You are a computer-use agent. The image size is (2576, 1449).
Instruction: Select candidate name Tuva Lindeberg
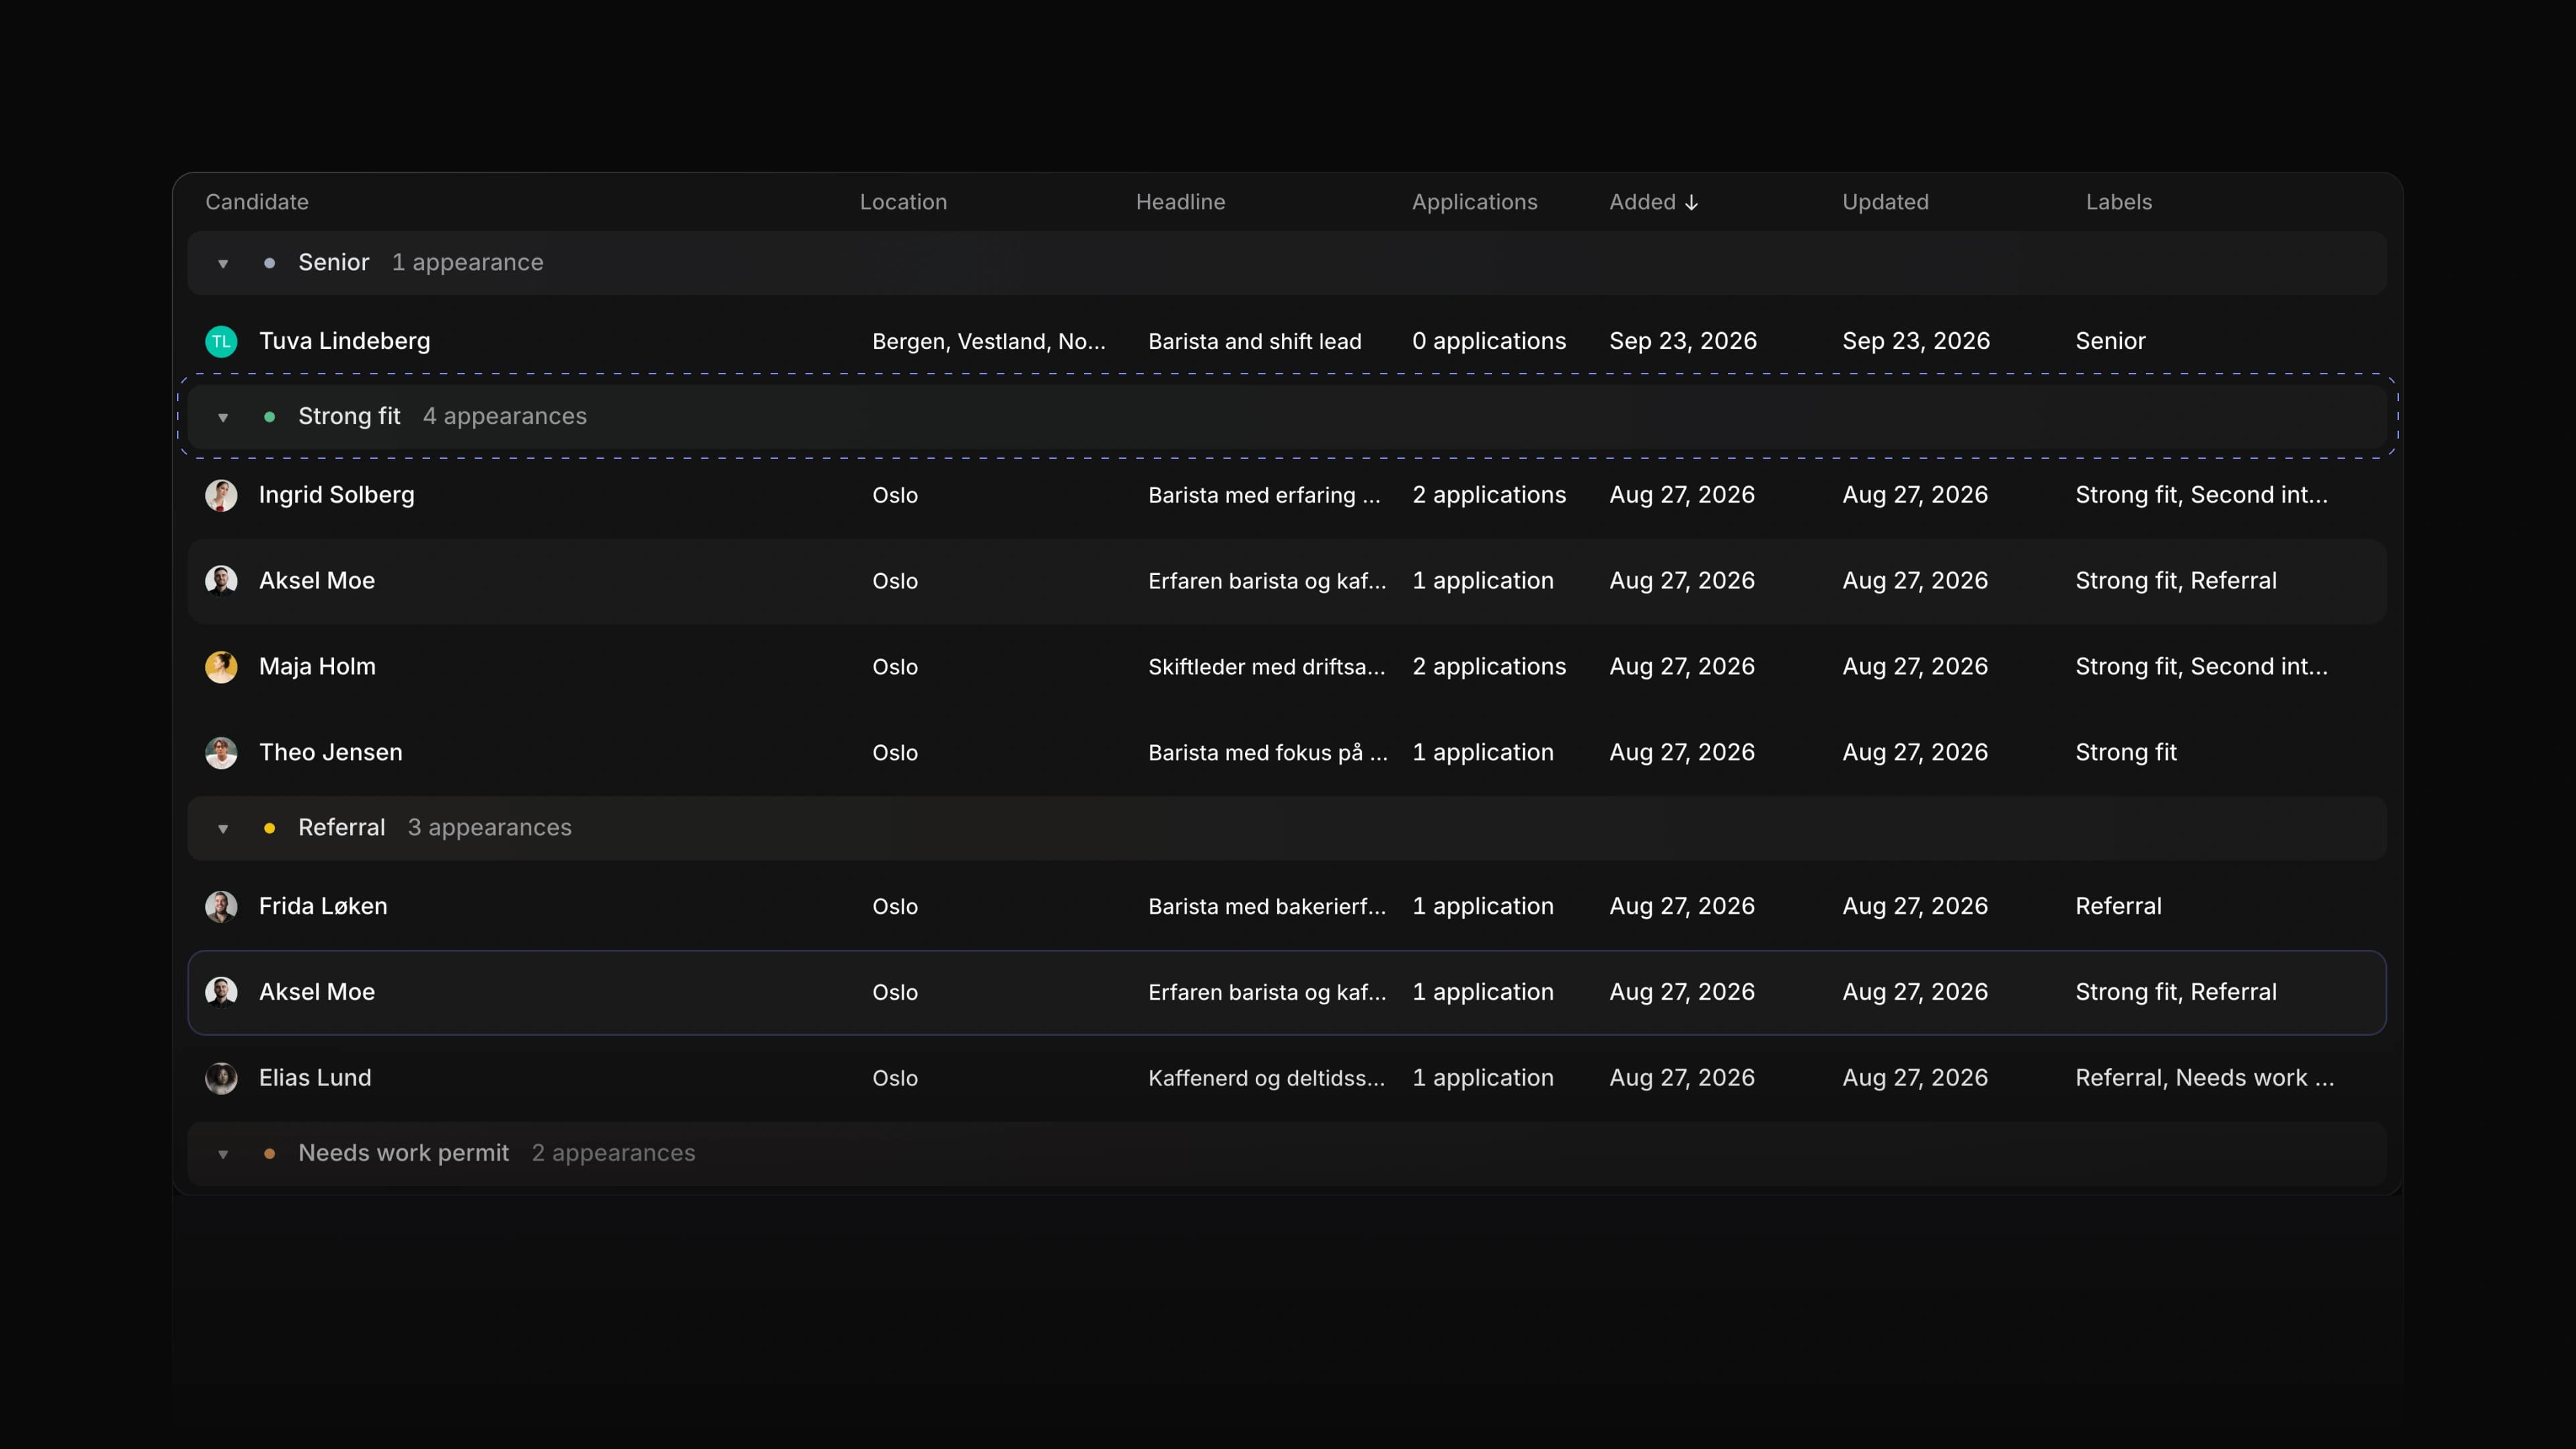click(344, 341)
